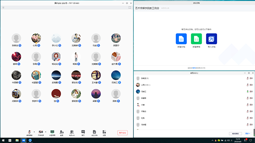Open the browser icon on the taskbar
This screenshot has height=143, width=255.
30,140
